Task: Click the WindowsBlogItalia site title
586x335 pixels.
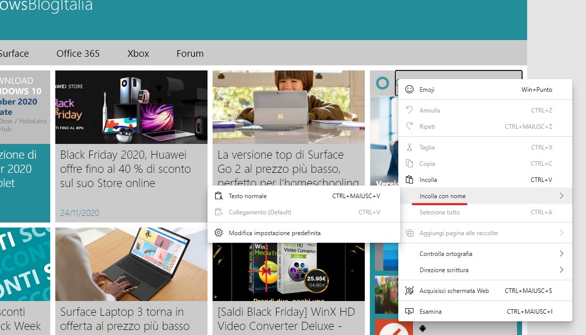Action: pyautogui.click(x=46, y=6)
